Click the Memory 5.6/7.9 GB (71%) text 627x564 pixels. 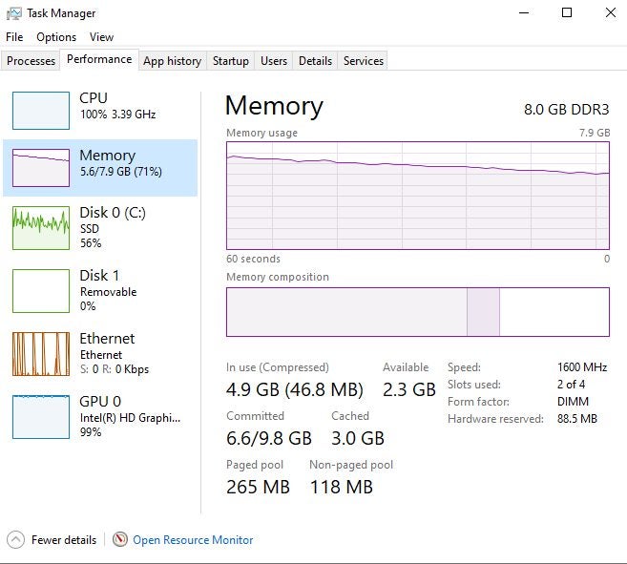point(121,172)
